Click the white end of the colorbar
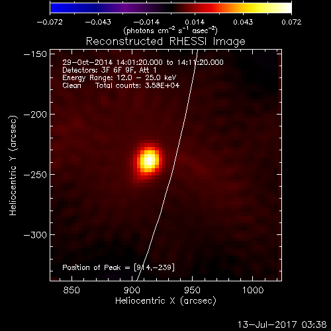Screen dimensions: 331x331 287,8
